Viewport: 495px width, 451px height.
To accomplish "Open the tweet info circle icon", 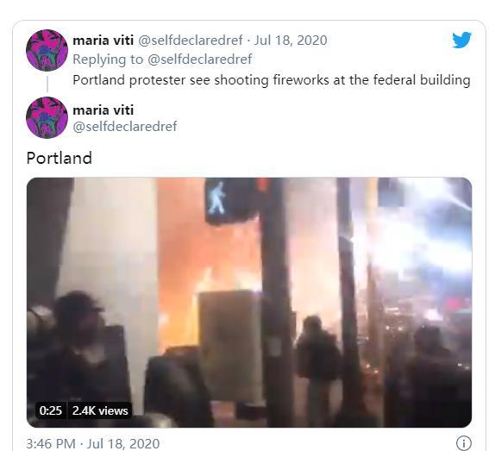I will click(x=464, y=443).
